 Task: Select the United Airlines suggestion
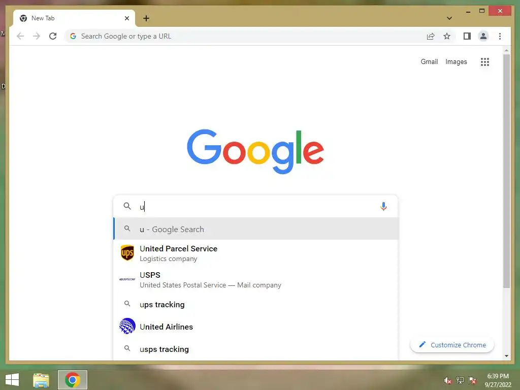[256, 327]
